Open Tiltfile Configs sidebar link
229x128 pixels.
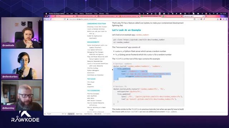click(93, 68)
